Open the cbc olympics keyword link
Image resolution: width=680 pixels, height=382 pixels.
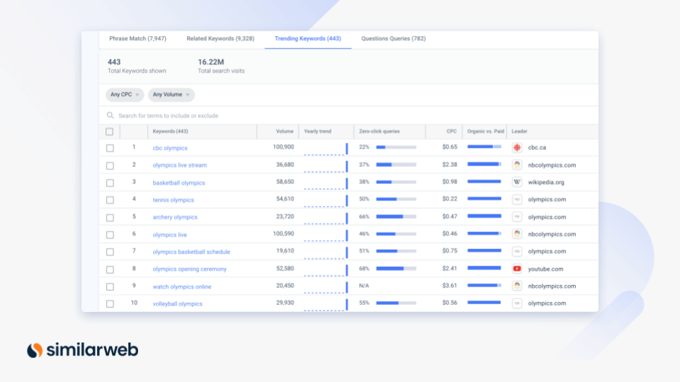170,148
